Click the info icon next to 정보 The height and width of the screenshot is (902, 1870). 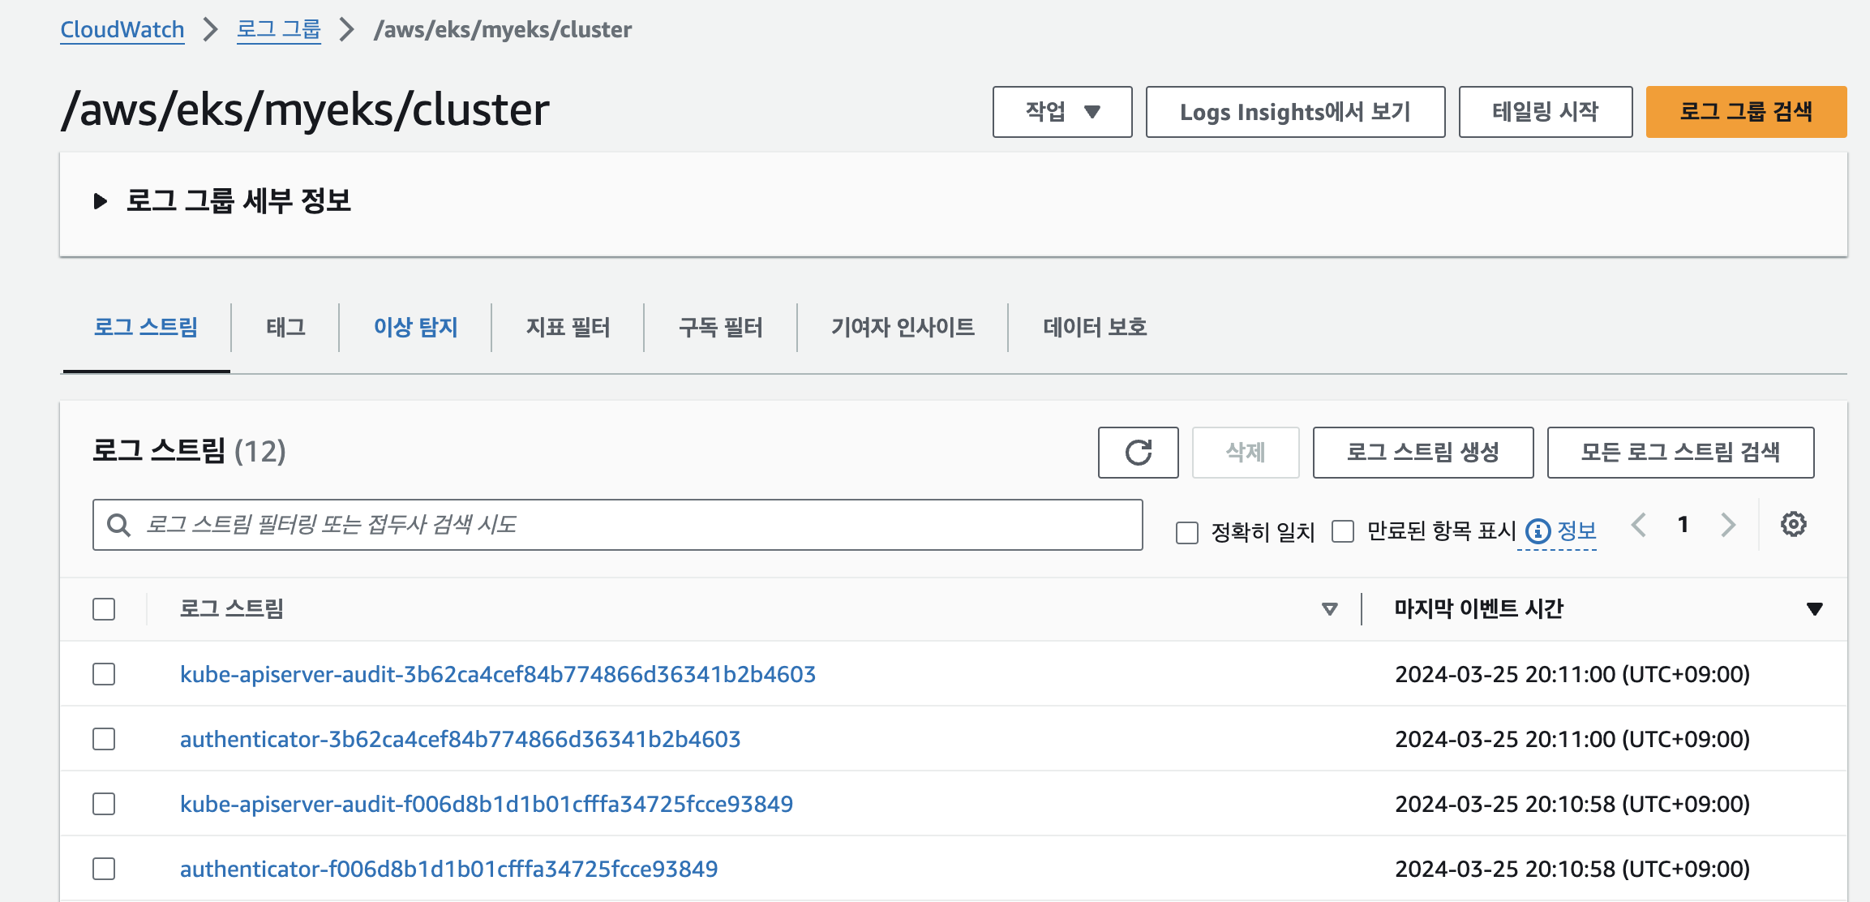point(1538,531)
